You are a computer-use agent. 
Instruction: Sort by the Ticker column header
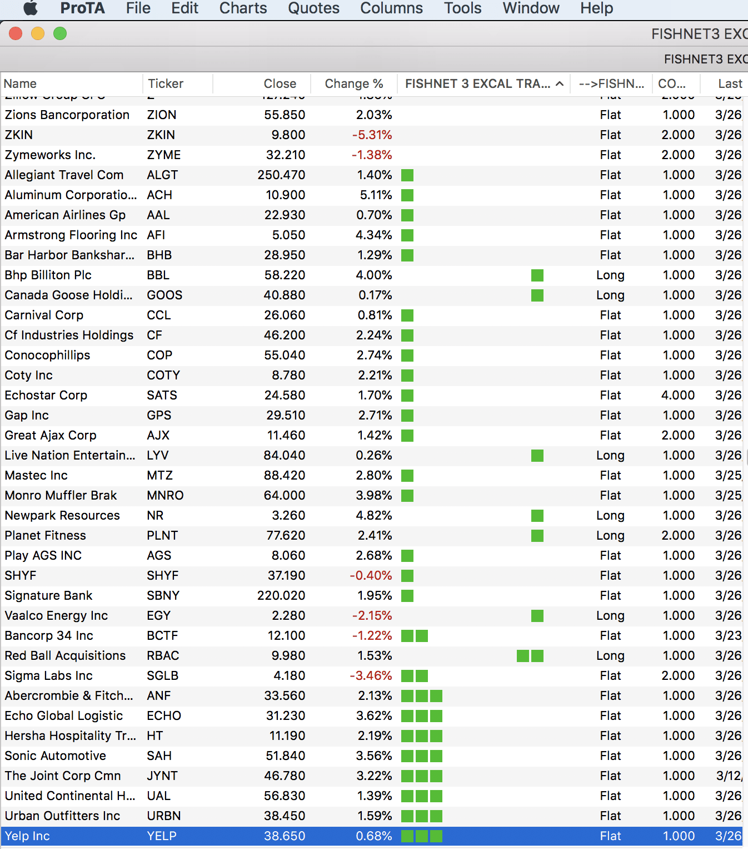click(178, 84)
